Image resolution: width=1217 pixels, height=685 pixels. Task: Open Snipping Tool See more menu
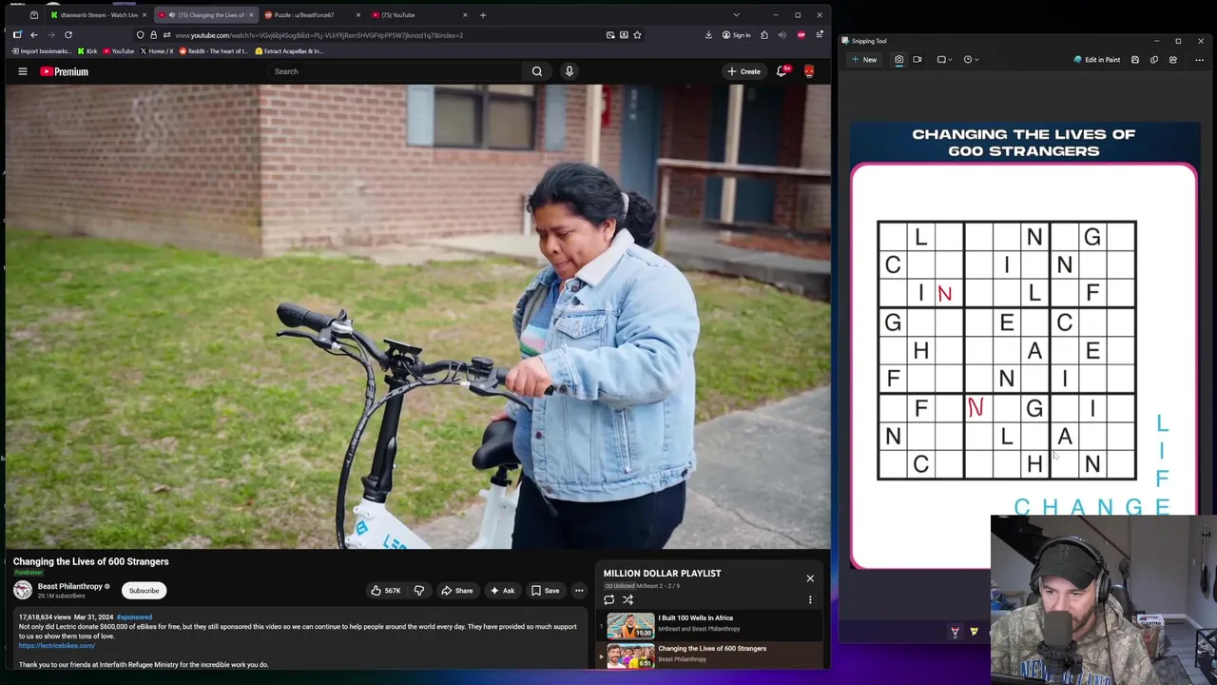[1199, 59]
